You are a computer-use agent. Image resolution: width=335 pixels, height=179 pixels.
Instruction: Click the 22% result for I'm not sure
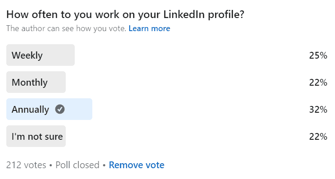pyautogui.click(x=318, y=137)
